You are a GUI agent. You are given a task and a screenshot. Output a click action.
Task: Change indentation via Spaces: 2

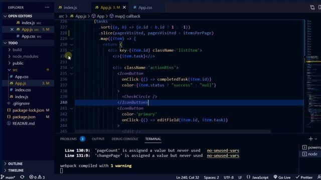pos(211,177)
